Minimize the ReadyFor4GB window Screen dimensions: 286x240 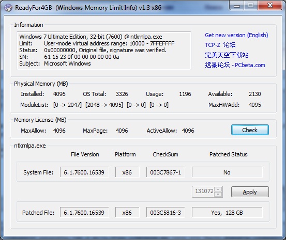pos(236,6)
